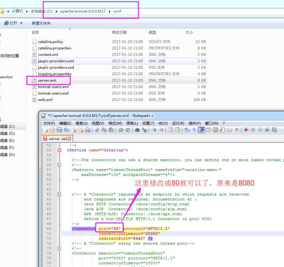Viewport: 284px width, 267px height.
Task: Collapse the comment fold marker on line 62
Action: 59,194
